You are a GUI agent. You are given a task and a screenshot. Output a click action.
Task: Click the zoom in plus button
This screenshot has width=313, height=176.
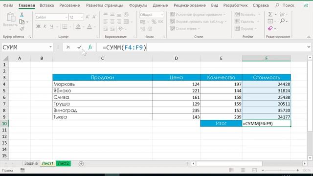(298, 170)
